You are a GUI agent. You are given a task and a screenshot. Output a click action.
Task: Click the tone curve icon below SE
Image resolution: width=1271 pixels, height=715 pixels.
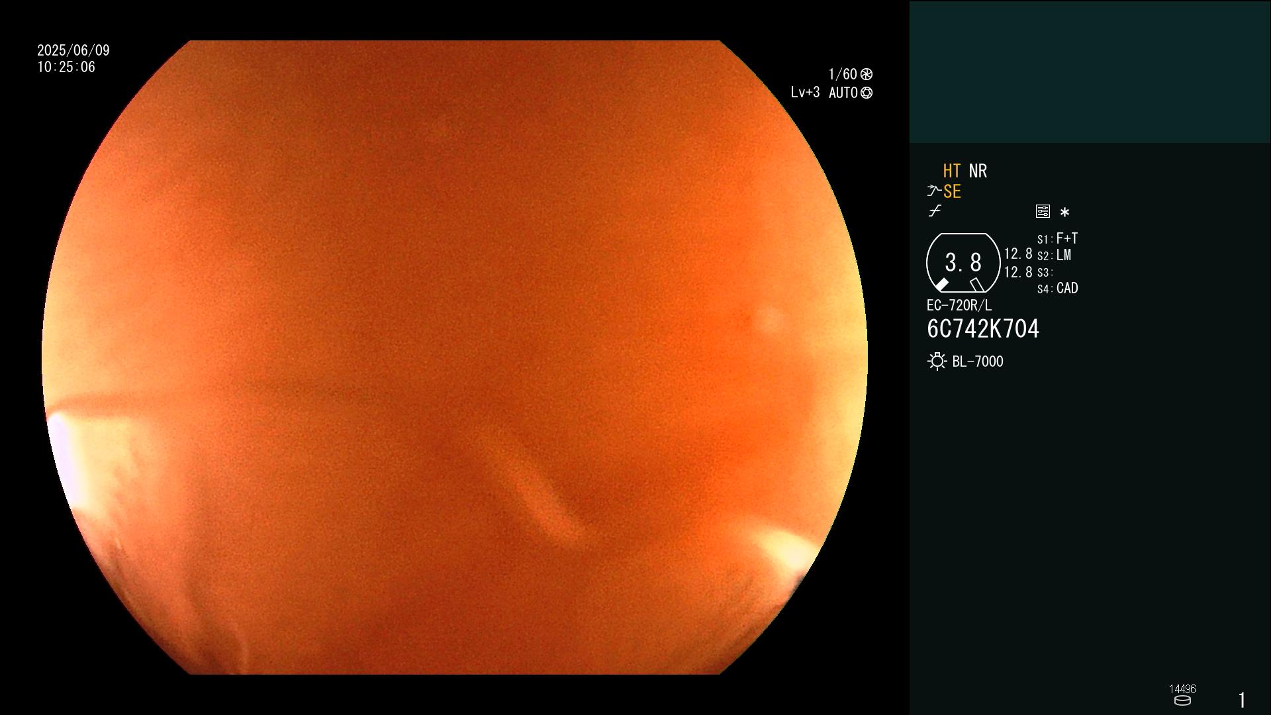pyautogui.click(x=935, y=211)
